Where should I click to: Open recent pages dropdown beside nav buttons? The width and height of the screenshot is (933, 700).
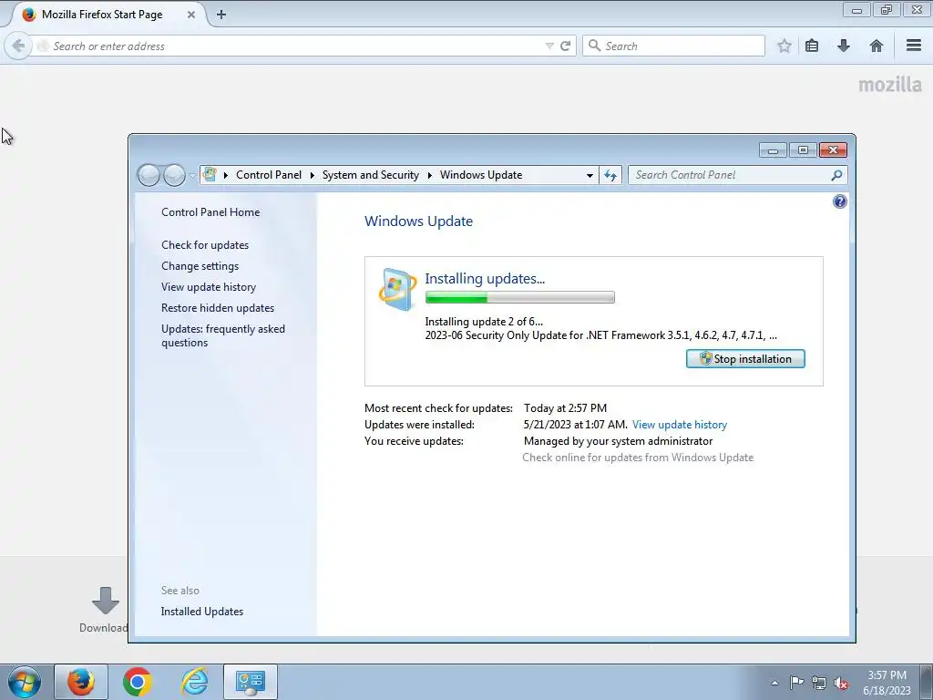[192, 176]
